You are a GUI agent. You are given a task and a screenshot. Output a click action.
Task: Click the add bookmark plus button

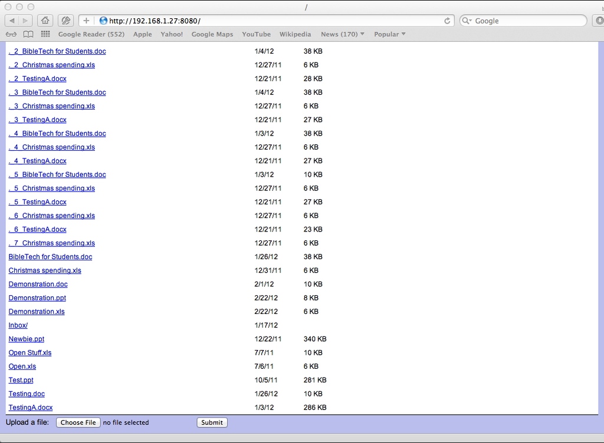[x=86, y=21]
